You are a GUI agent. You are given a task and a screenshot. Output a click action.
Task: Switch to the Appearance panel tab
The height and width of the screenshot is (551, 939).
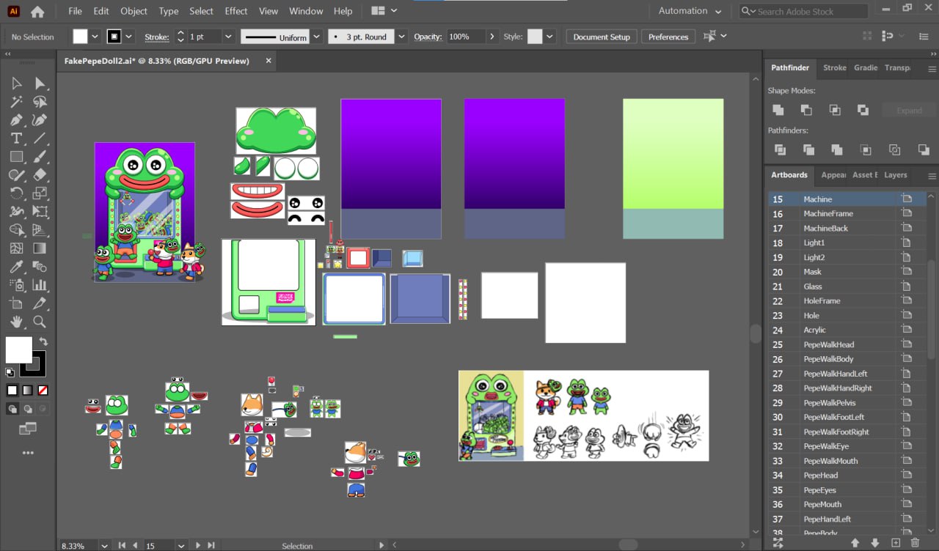(x=833, y=175)
